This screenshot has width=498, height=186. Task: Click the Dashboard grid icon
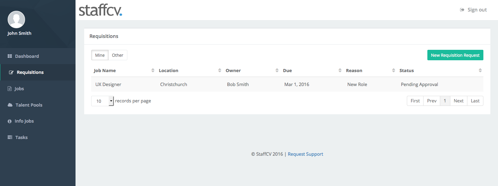point(10,56)
